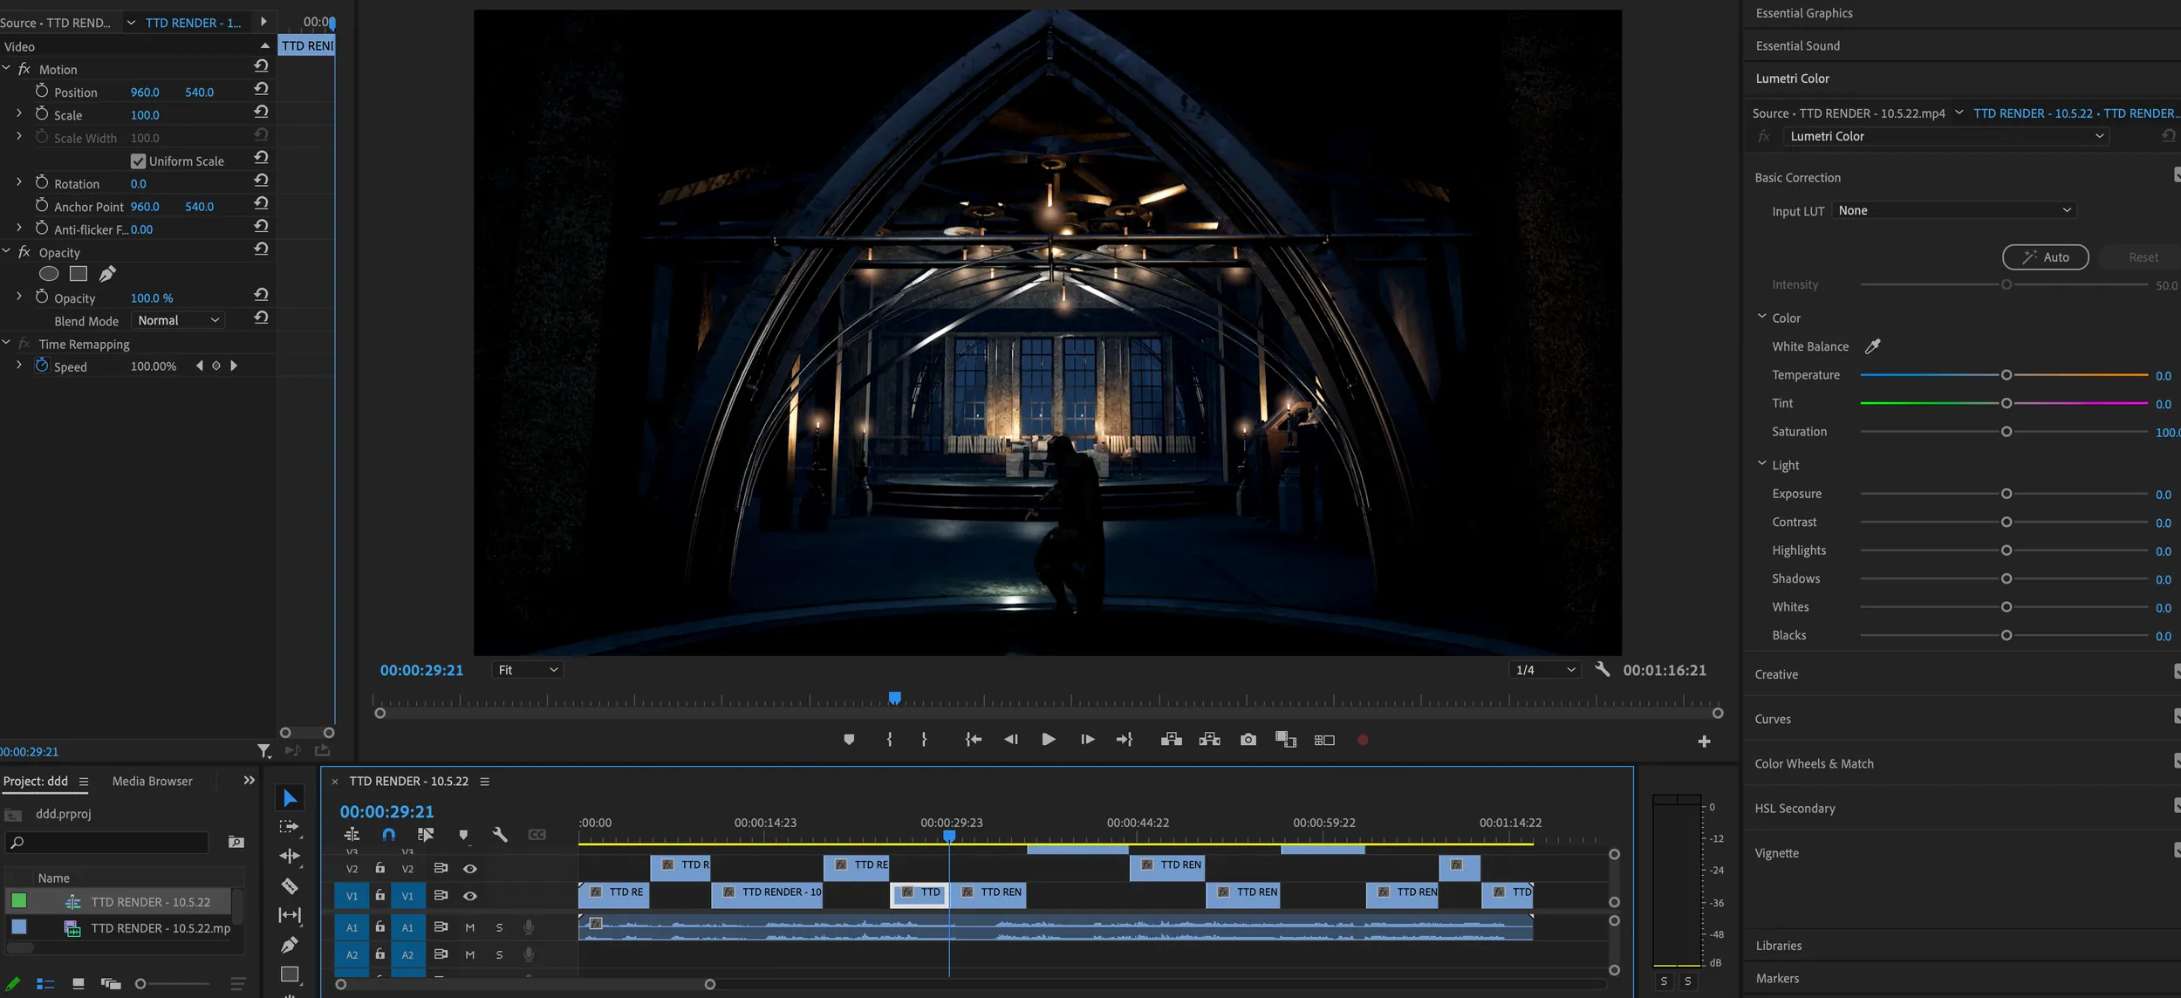Expand the Scale property
This screenshot has width=2181, height=998.
(x=19, y=113)
